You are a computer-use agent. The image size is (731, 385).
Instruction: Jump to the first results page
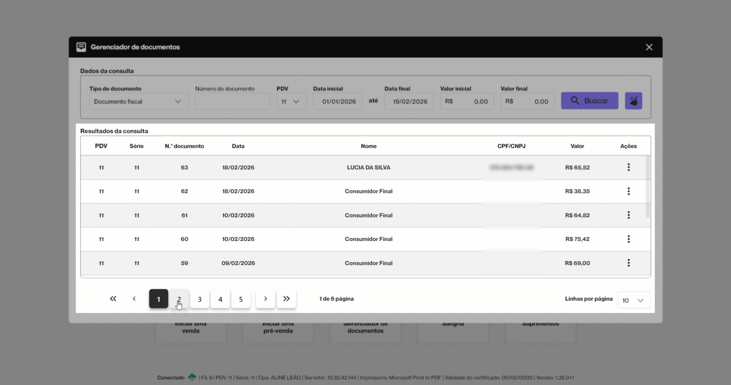[113, 299]
